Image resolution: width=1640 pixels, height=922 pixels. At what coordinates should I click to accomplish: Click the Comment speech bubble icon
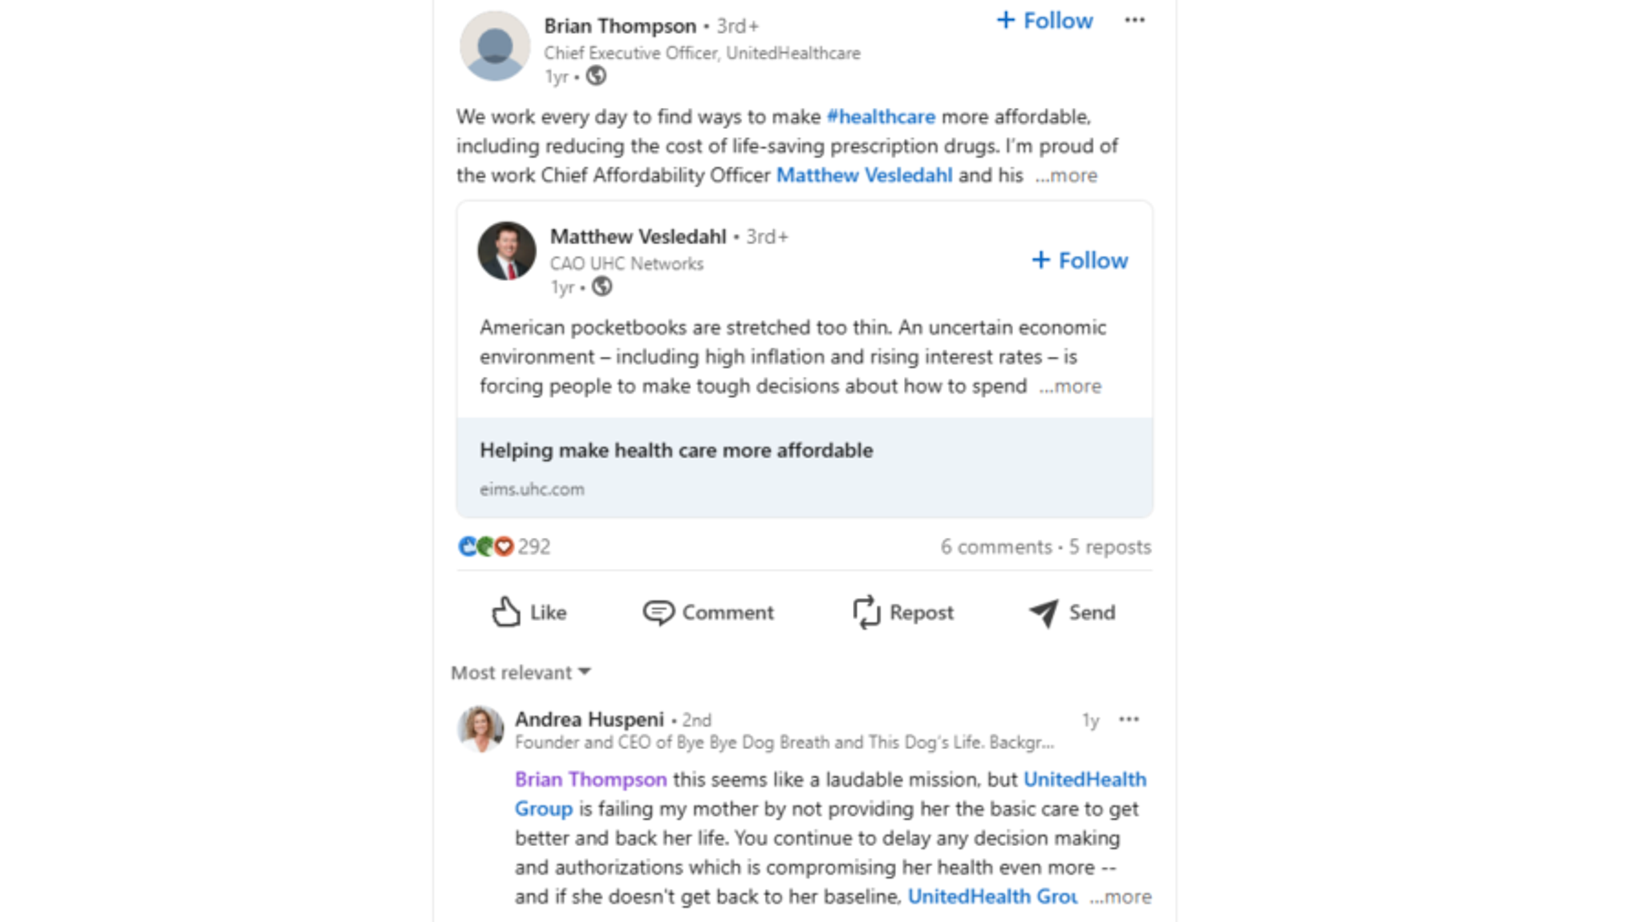658,612
